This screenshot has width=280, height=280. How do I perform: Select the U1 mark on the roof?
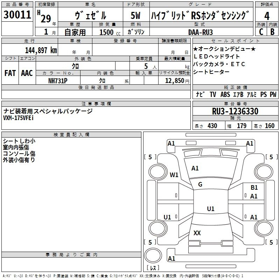[x=211, y=209]
